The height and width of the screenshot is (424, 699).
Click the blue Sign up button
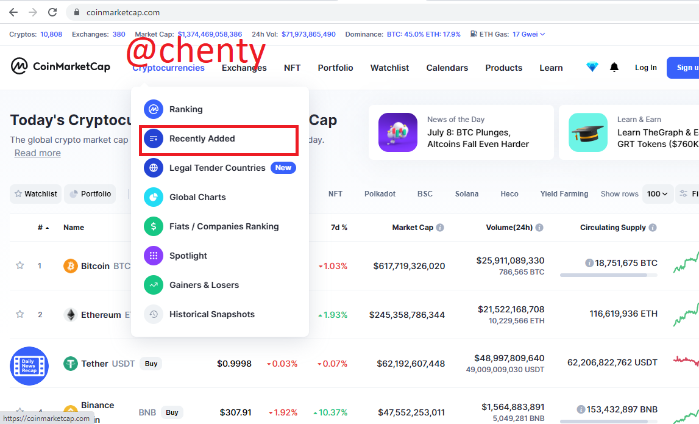[x=683, y=67]
